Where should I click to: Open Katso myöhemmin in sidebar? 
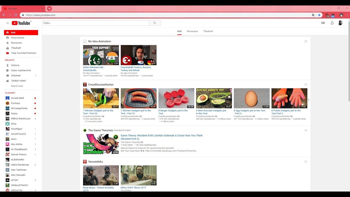(21, 70)
